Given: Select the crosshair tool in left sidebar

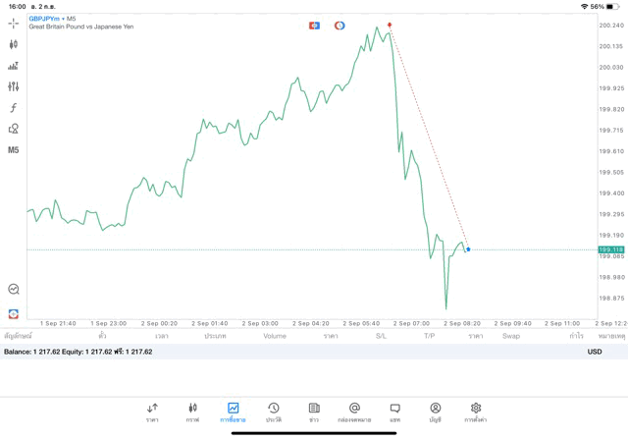Looking at the screenshot, I should pos(13,23).
